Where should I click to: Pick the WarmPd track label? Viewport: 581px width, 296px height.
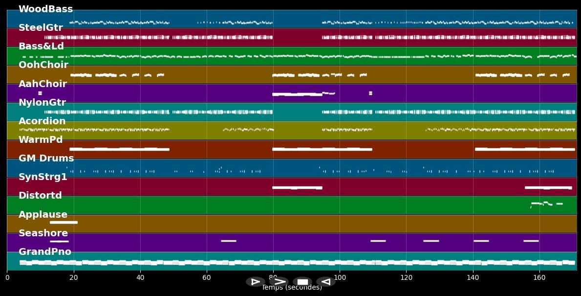(41, 140)
